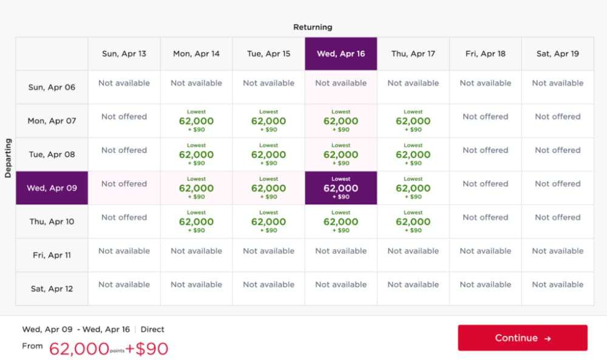607x361 pixels.
Task: Select the Wed, Apr 09 departing row header
Action: [52, 188]
